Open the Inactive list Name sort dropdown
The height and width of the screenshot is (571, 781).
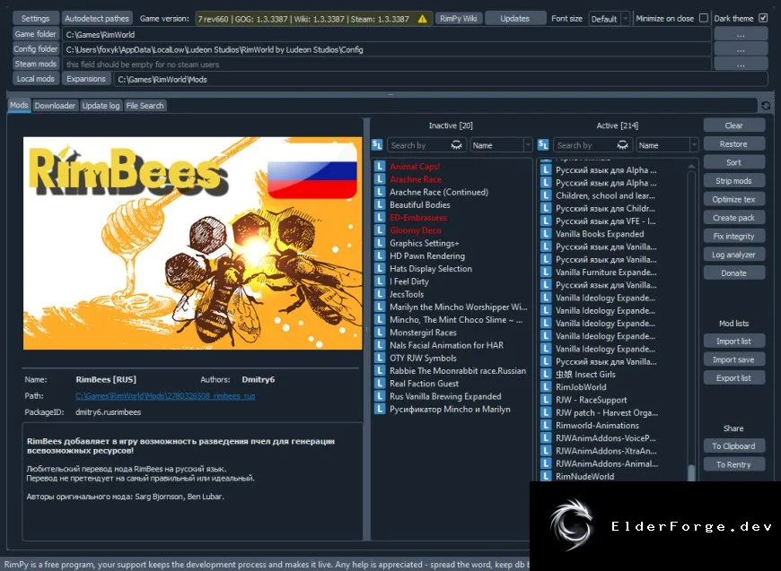(501, 145)
